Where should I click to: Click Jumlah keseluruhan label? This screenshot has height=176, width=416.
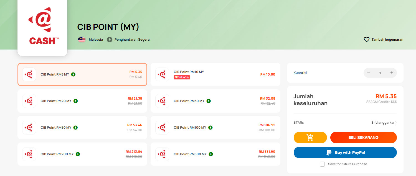[x=311, y=100]
